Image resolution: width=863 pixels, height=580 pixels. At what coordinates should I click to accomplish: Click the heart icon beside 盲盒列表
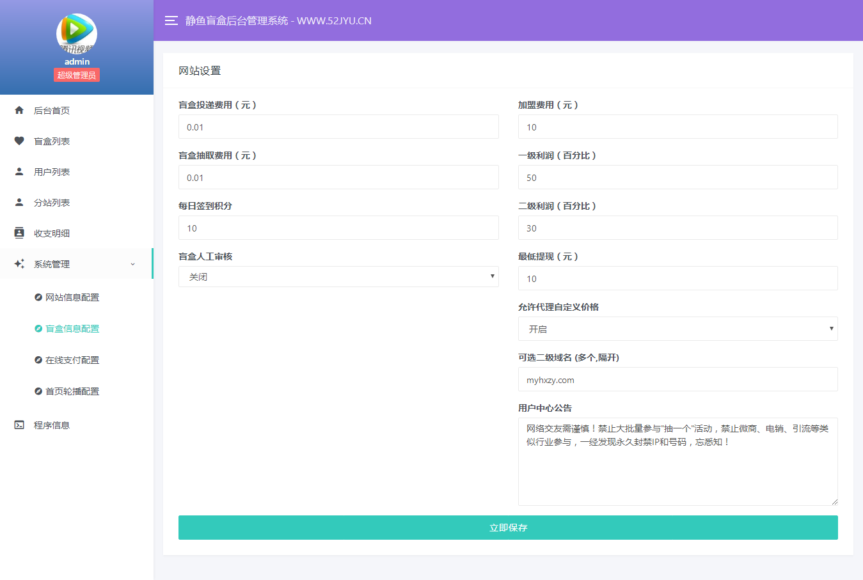click(19, 141)
